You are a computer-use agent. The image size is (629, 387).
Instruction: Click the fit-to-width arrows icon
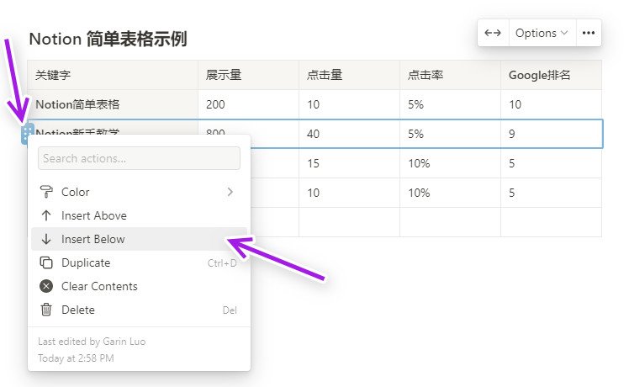pyautogui.click(x=493, y=33)
